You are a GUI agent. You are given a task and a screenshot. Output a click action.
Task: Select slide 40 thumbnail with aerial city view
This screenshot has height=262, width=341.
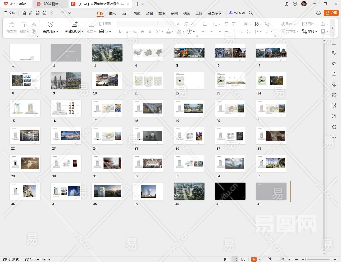tap(189, 191)
